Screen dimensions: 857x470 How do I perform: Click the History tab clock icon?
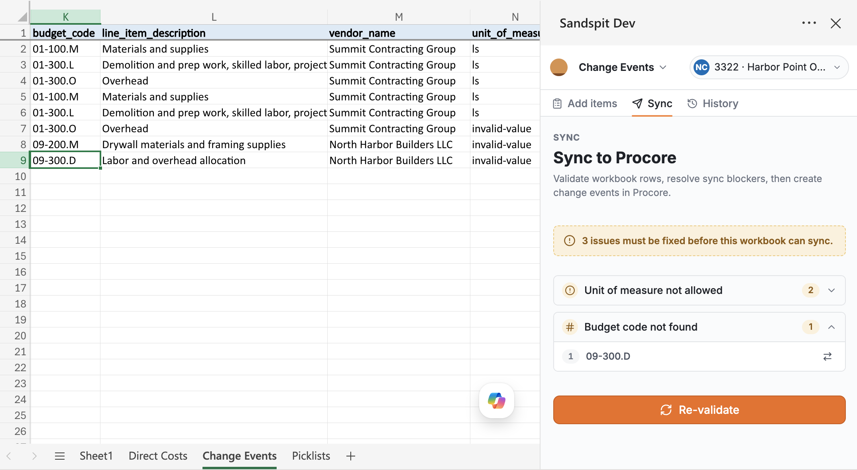pos(692,104)
